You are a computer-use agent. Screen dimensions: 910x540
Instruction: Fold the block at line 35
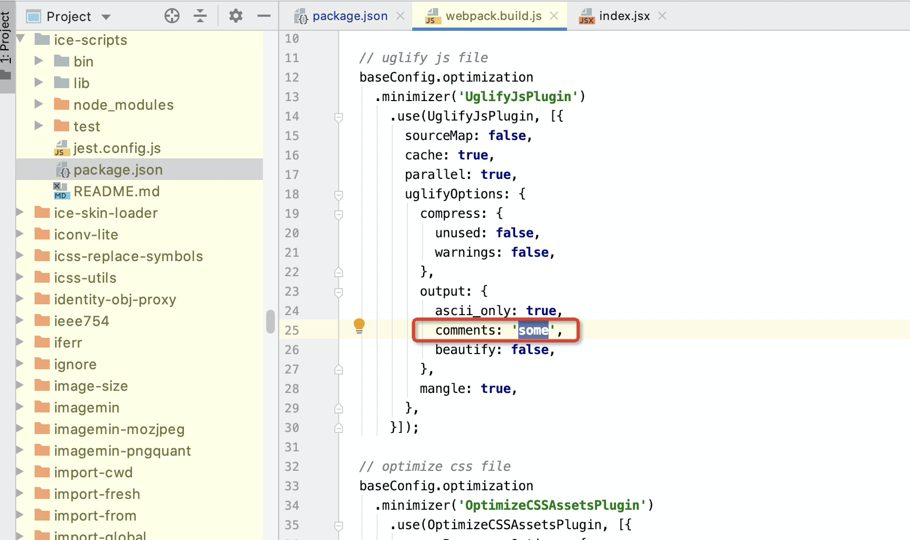click(x=339, y=525)
